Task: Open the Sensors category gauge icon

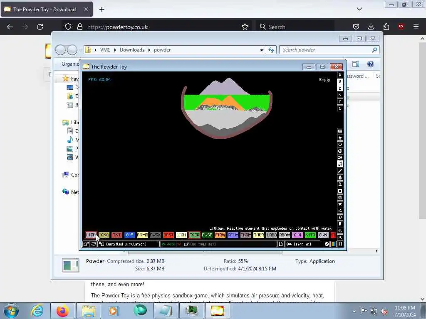Action: (340, 151)
